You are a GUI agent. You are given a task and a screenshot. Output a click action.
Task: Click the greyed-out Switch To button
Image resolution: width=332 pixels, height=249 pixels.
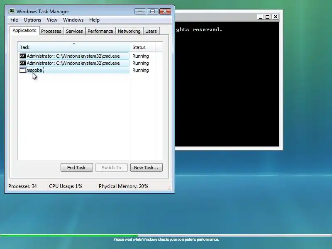click(x=111, y=168)
